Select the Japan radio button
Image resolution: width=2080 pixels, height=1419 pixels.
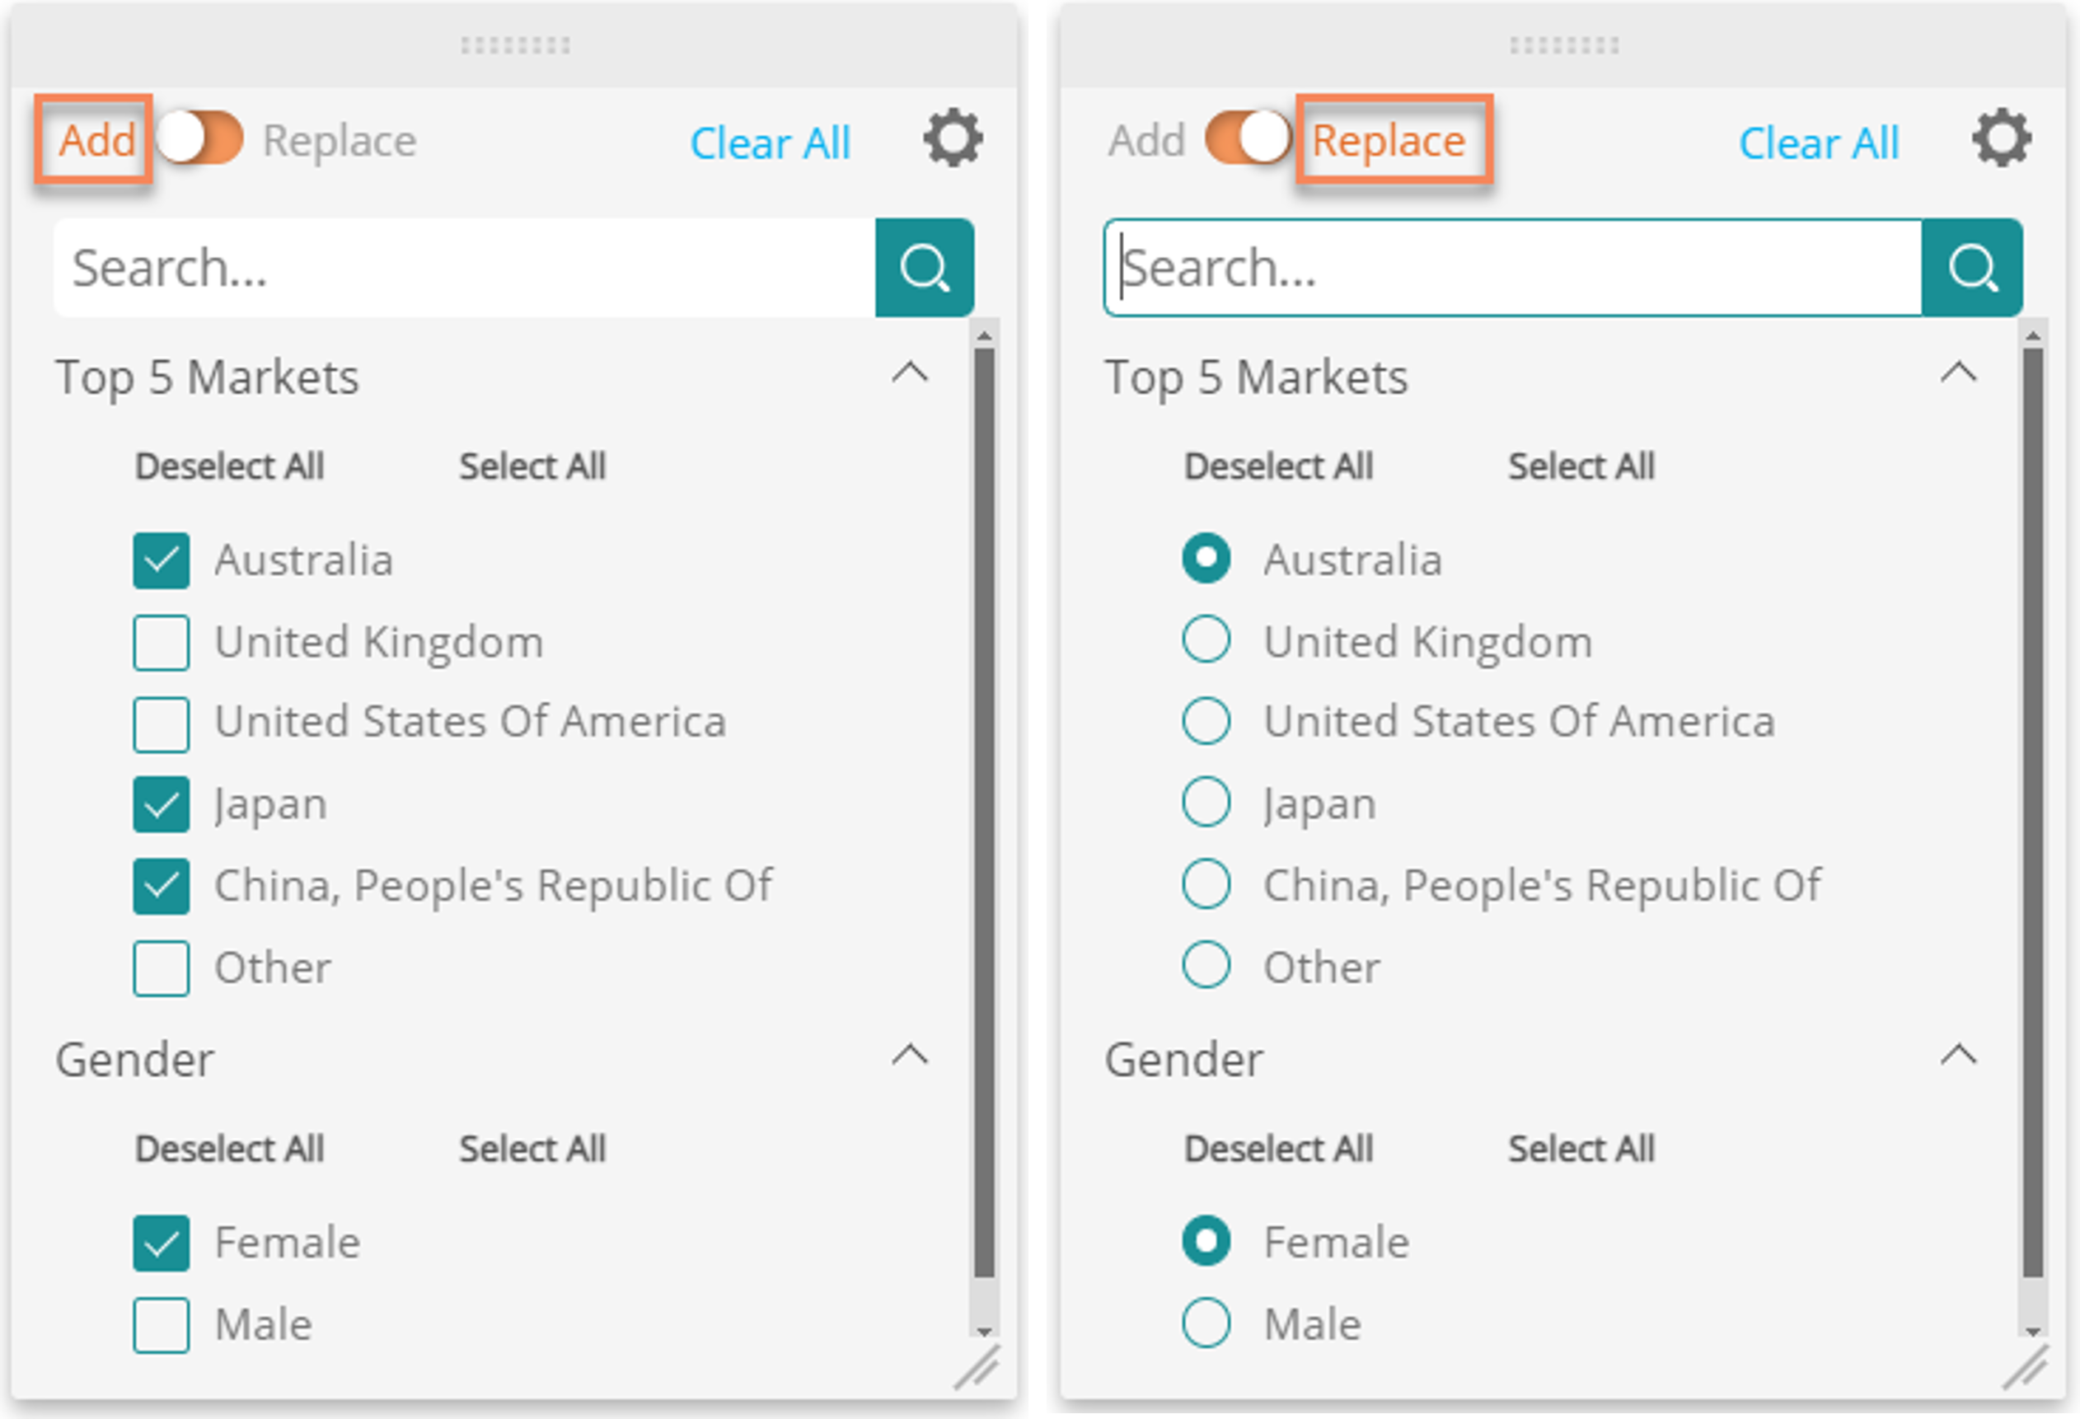pos(1206,803)
